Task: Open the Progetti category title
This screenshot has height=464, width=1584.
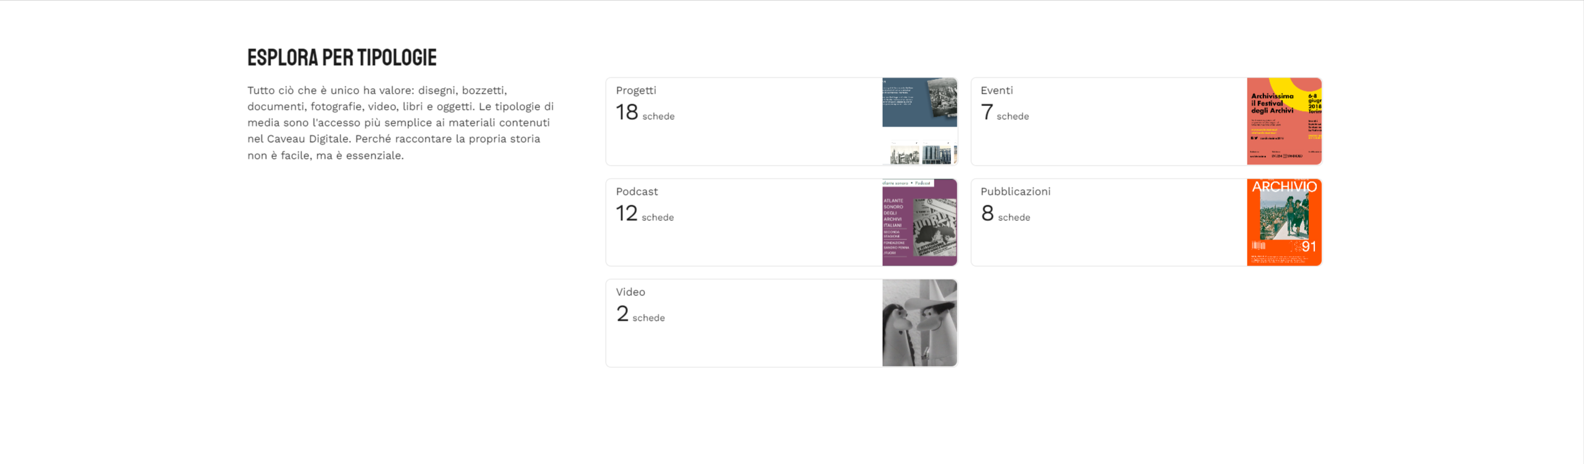Action: [x=635, y=91]
